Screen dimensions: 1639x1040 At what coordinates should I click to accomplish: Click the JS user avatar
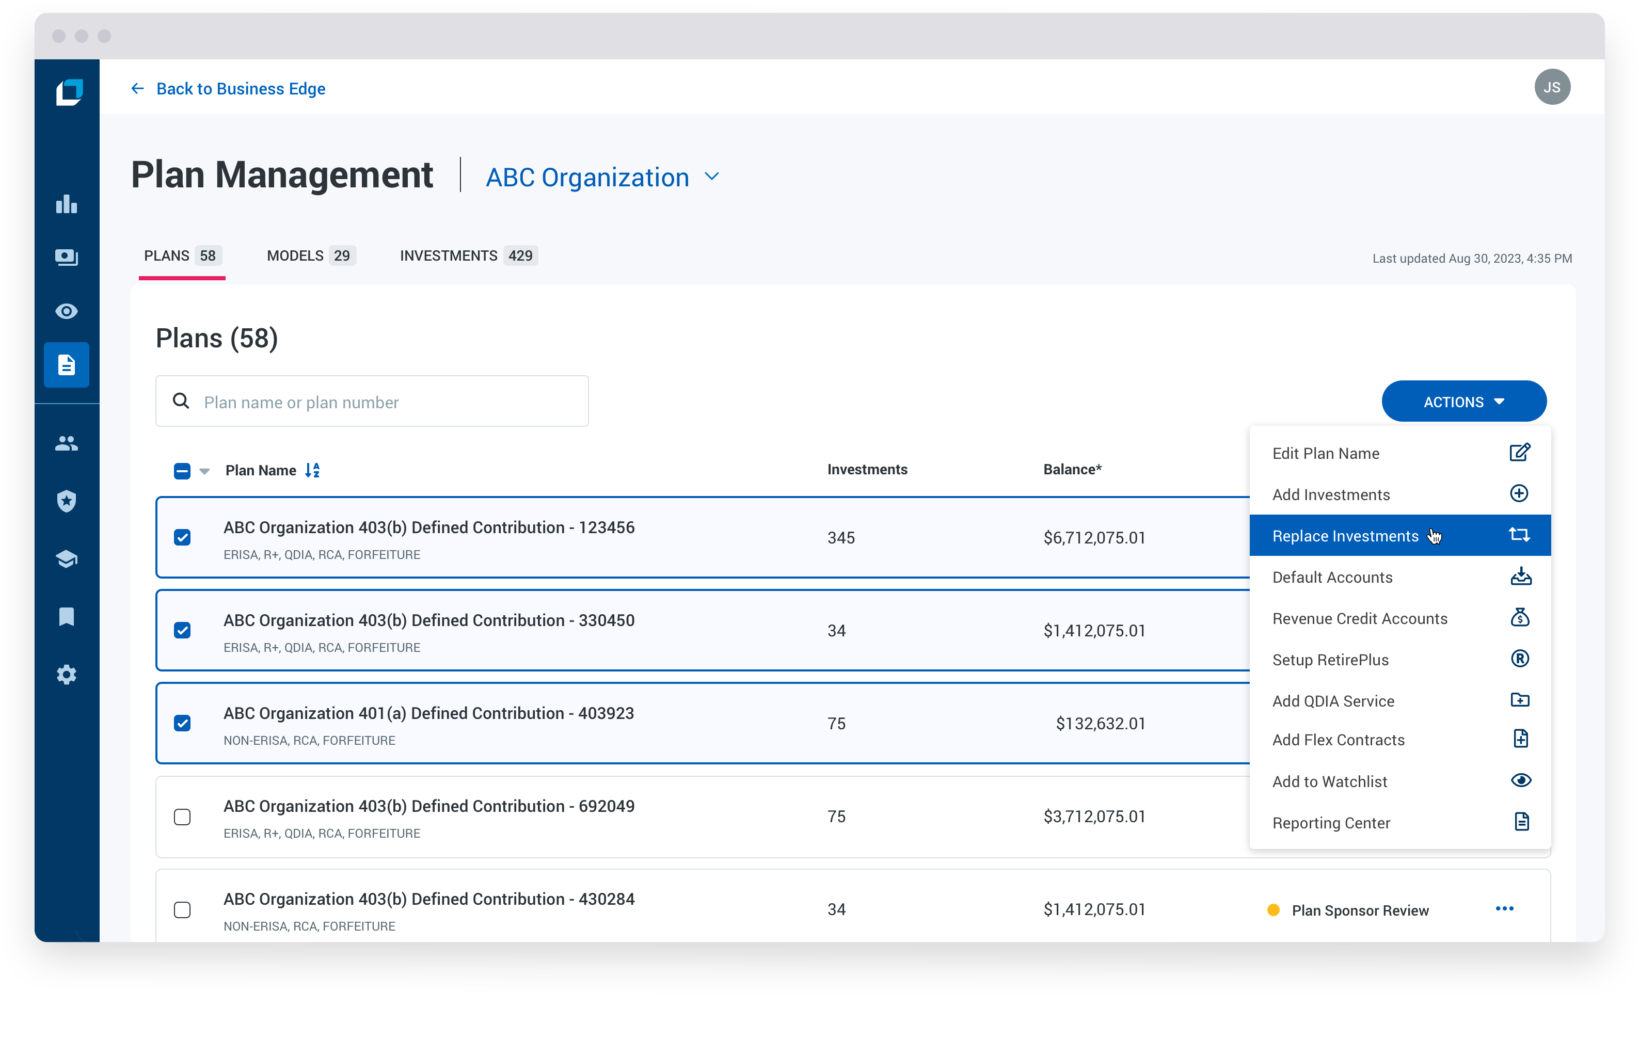[x=1552, y=87]
